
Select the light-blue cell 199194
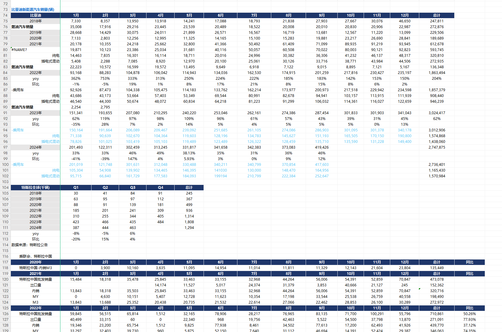tap(220, 176)
